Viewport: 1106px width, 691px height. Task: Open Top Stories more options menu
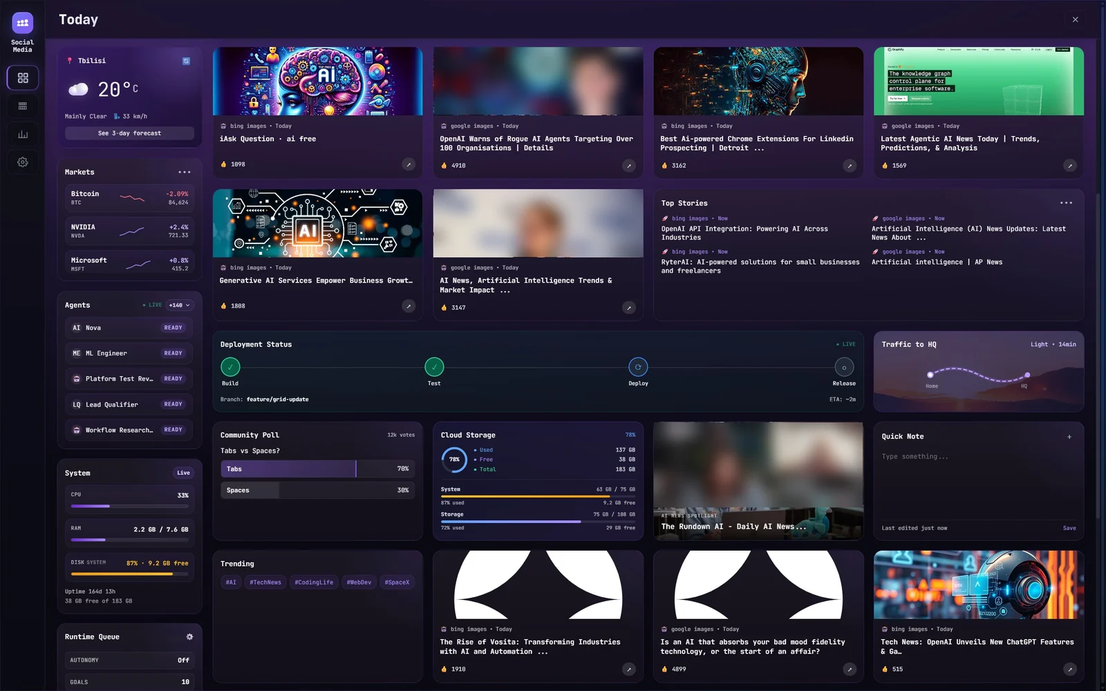click(x=1066, y=203)
